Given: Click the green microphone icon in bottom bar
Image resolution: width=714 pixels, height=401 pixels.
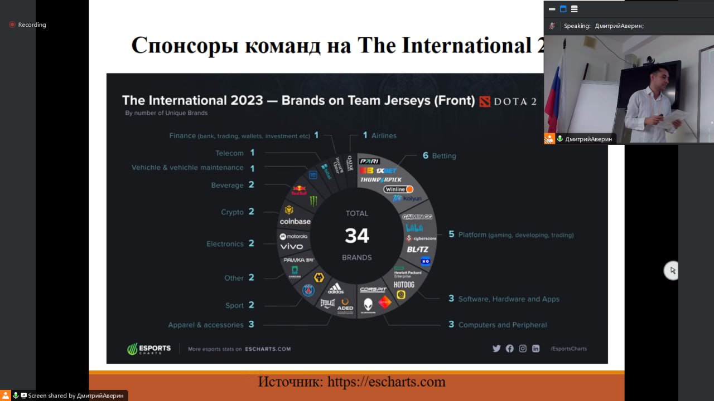Looking at the screenshot, I should point(16,395).
